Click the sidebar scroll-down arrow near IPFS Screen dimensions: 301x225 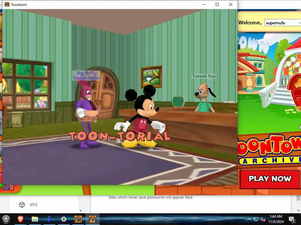[81, 210]
